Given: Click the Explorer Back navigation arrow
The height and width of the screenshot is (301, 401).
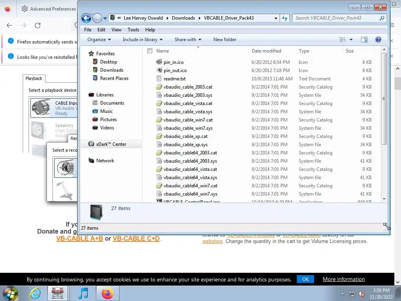Looking at the screenshot, I should click(x=86, y=18).
